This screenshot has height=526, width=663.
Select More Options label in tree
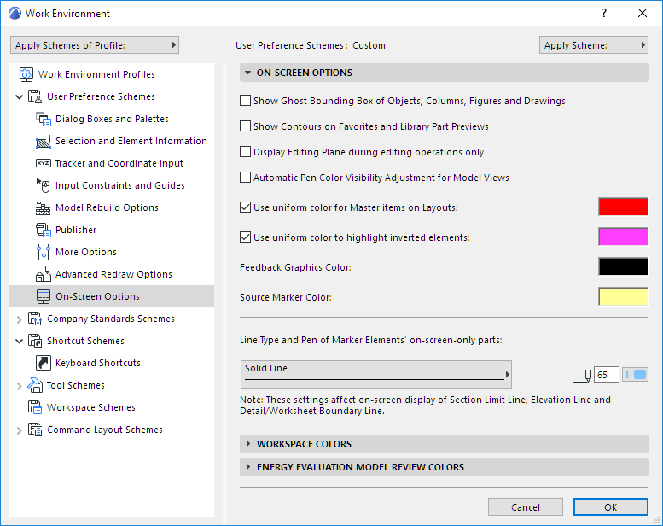click(x=86, y=252)
